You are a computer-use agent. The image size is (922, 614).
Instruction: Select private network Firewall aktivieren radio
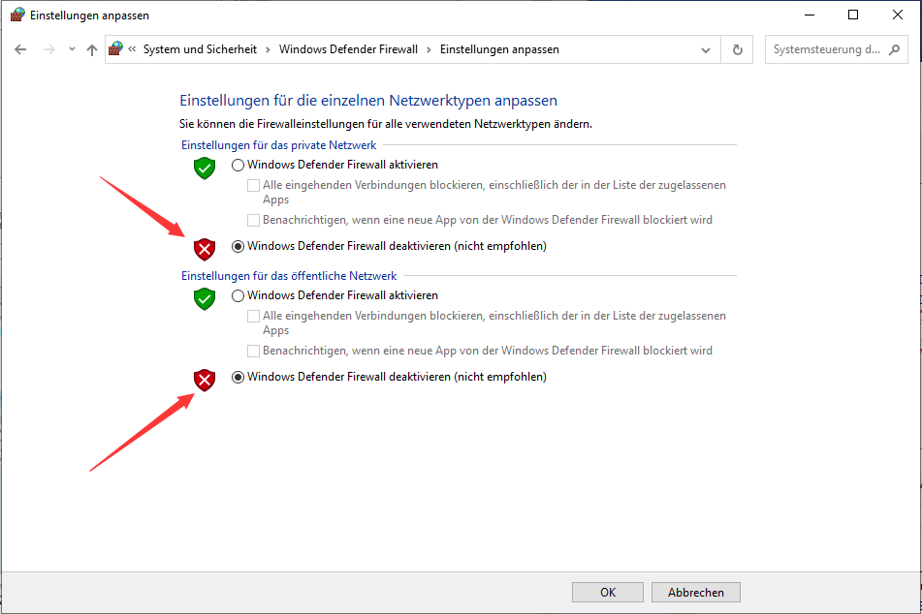pos(238,165)
